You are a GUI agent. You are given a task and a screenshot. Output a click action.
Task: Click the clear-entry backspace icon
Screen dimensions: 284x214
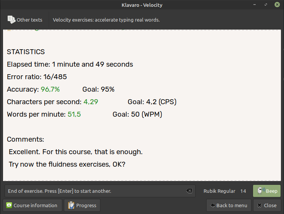[x=189, y=191]
